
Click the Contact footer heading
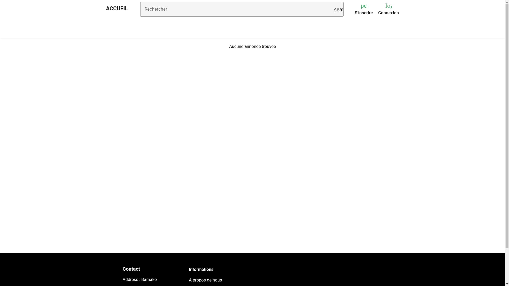pyautogui.click(x=131, y=269)
